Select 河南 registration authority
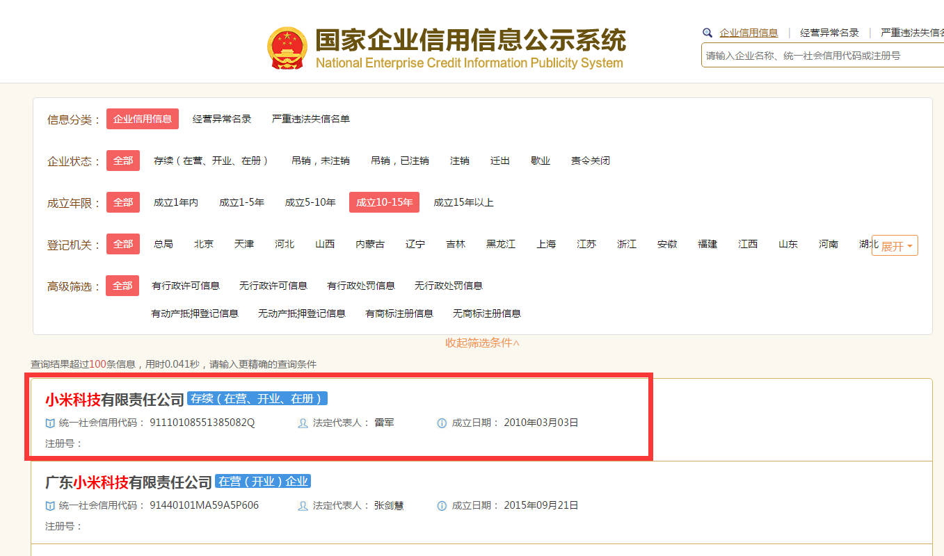The width and height of the screenshot is (944, 556). [x=829, y=244]
